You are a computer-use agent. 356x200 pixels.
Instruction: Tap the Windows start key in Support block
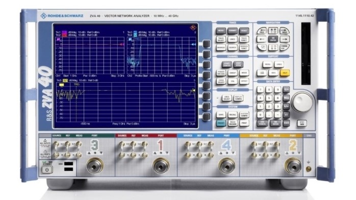click(x=262, y=73)
